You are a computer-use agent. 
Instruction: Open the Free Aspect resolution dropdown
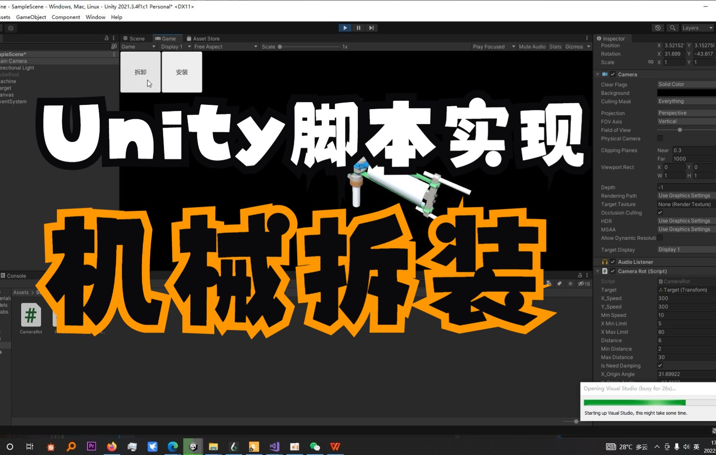click(225, 46)
